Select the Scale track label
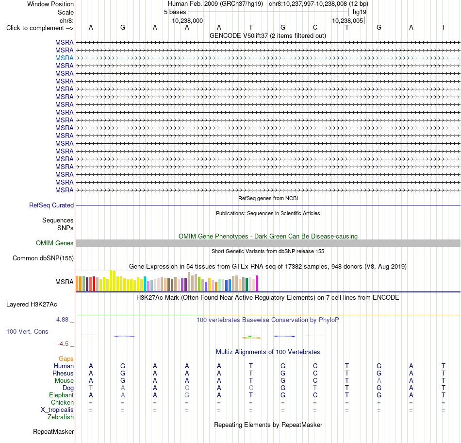Screen dimensions: 461x443 66,12
